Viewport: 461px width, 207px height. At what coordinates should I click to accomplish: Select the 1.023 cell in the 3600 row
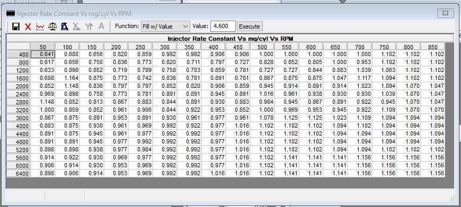[335, 118]
